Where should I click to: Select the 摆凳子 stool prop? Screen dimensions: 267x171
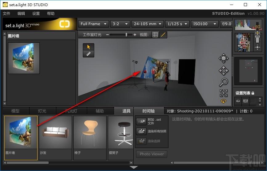coord(120,138)
